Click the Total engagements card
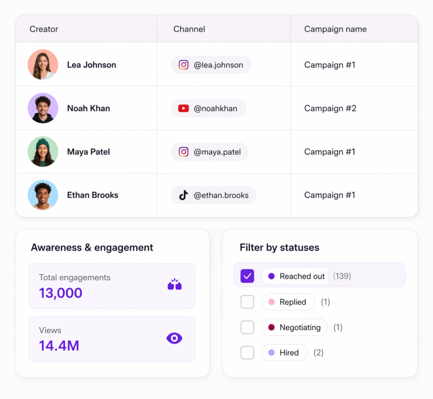 pos(112,286)
